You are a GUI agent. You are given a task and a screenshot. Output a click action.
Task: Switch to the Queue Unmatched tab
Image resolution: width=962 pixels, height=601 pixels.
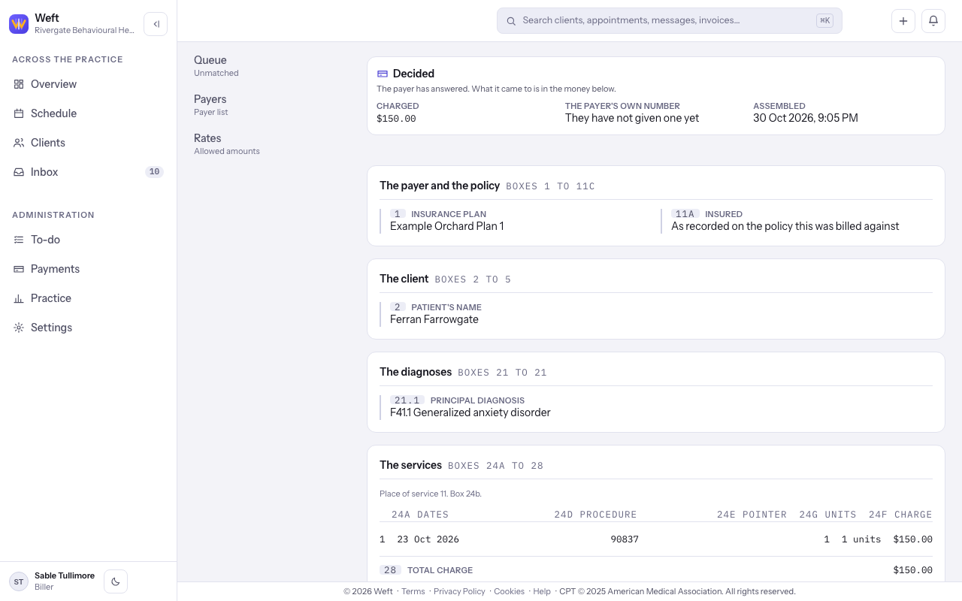(x=216, y=65)
